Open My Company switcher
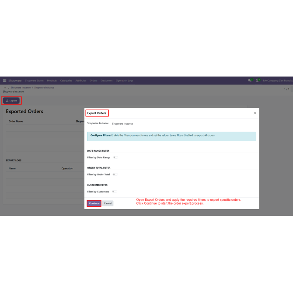The image size is (293, 293). 278,80
